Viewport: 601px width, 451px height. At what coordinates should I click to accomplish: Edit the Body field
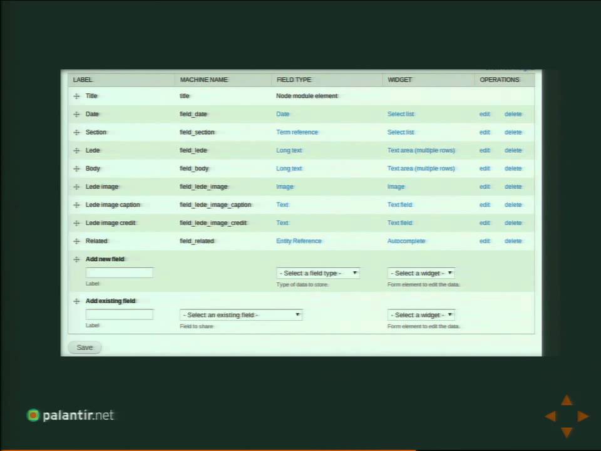click(x=485, y=168)
